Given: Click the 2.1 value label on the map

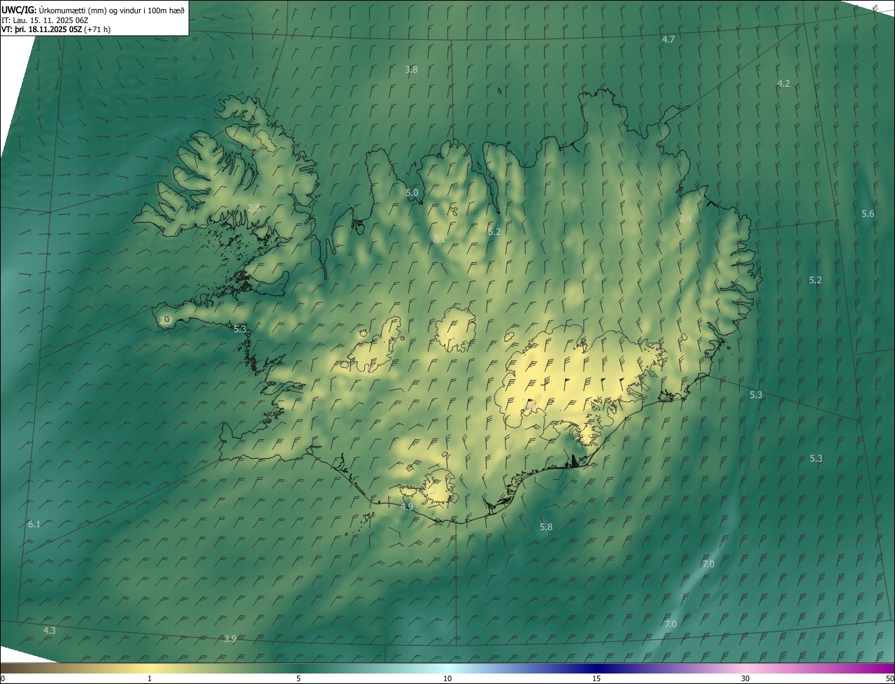Looking at the screenshot, I should coord(439,238).
